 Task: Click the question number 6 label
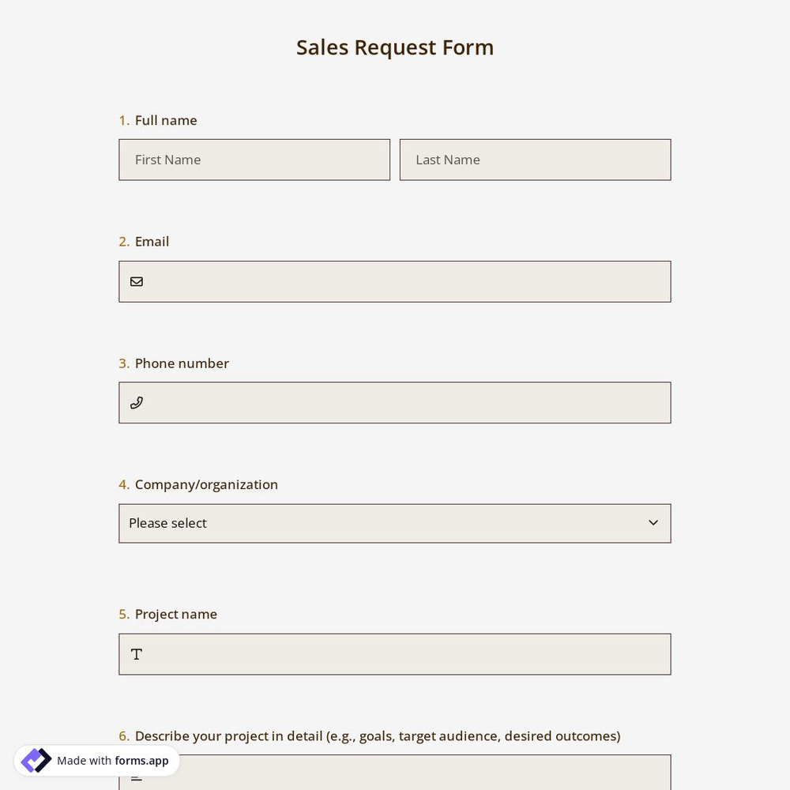pyautogui.click(x=124, y=735)
